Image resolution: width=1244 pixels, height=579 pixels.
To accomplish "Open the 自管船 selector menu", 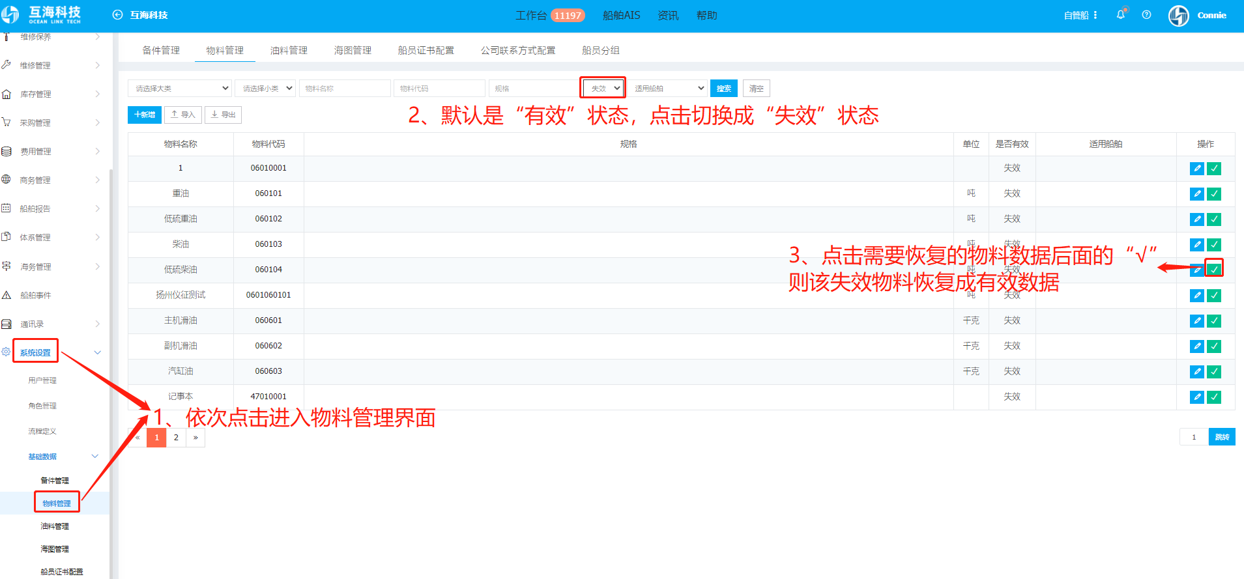I will [x=1081, y=15].
